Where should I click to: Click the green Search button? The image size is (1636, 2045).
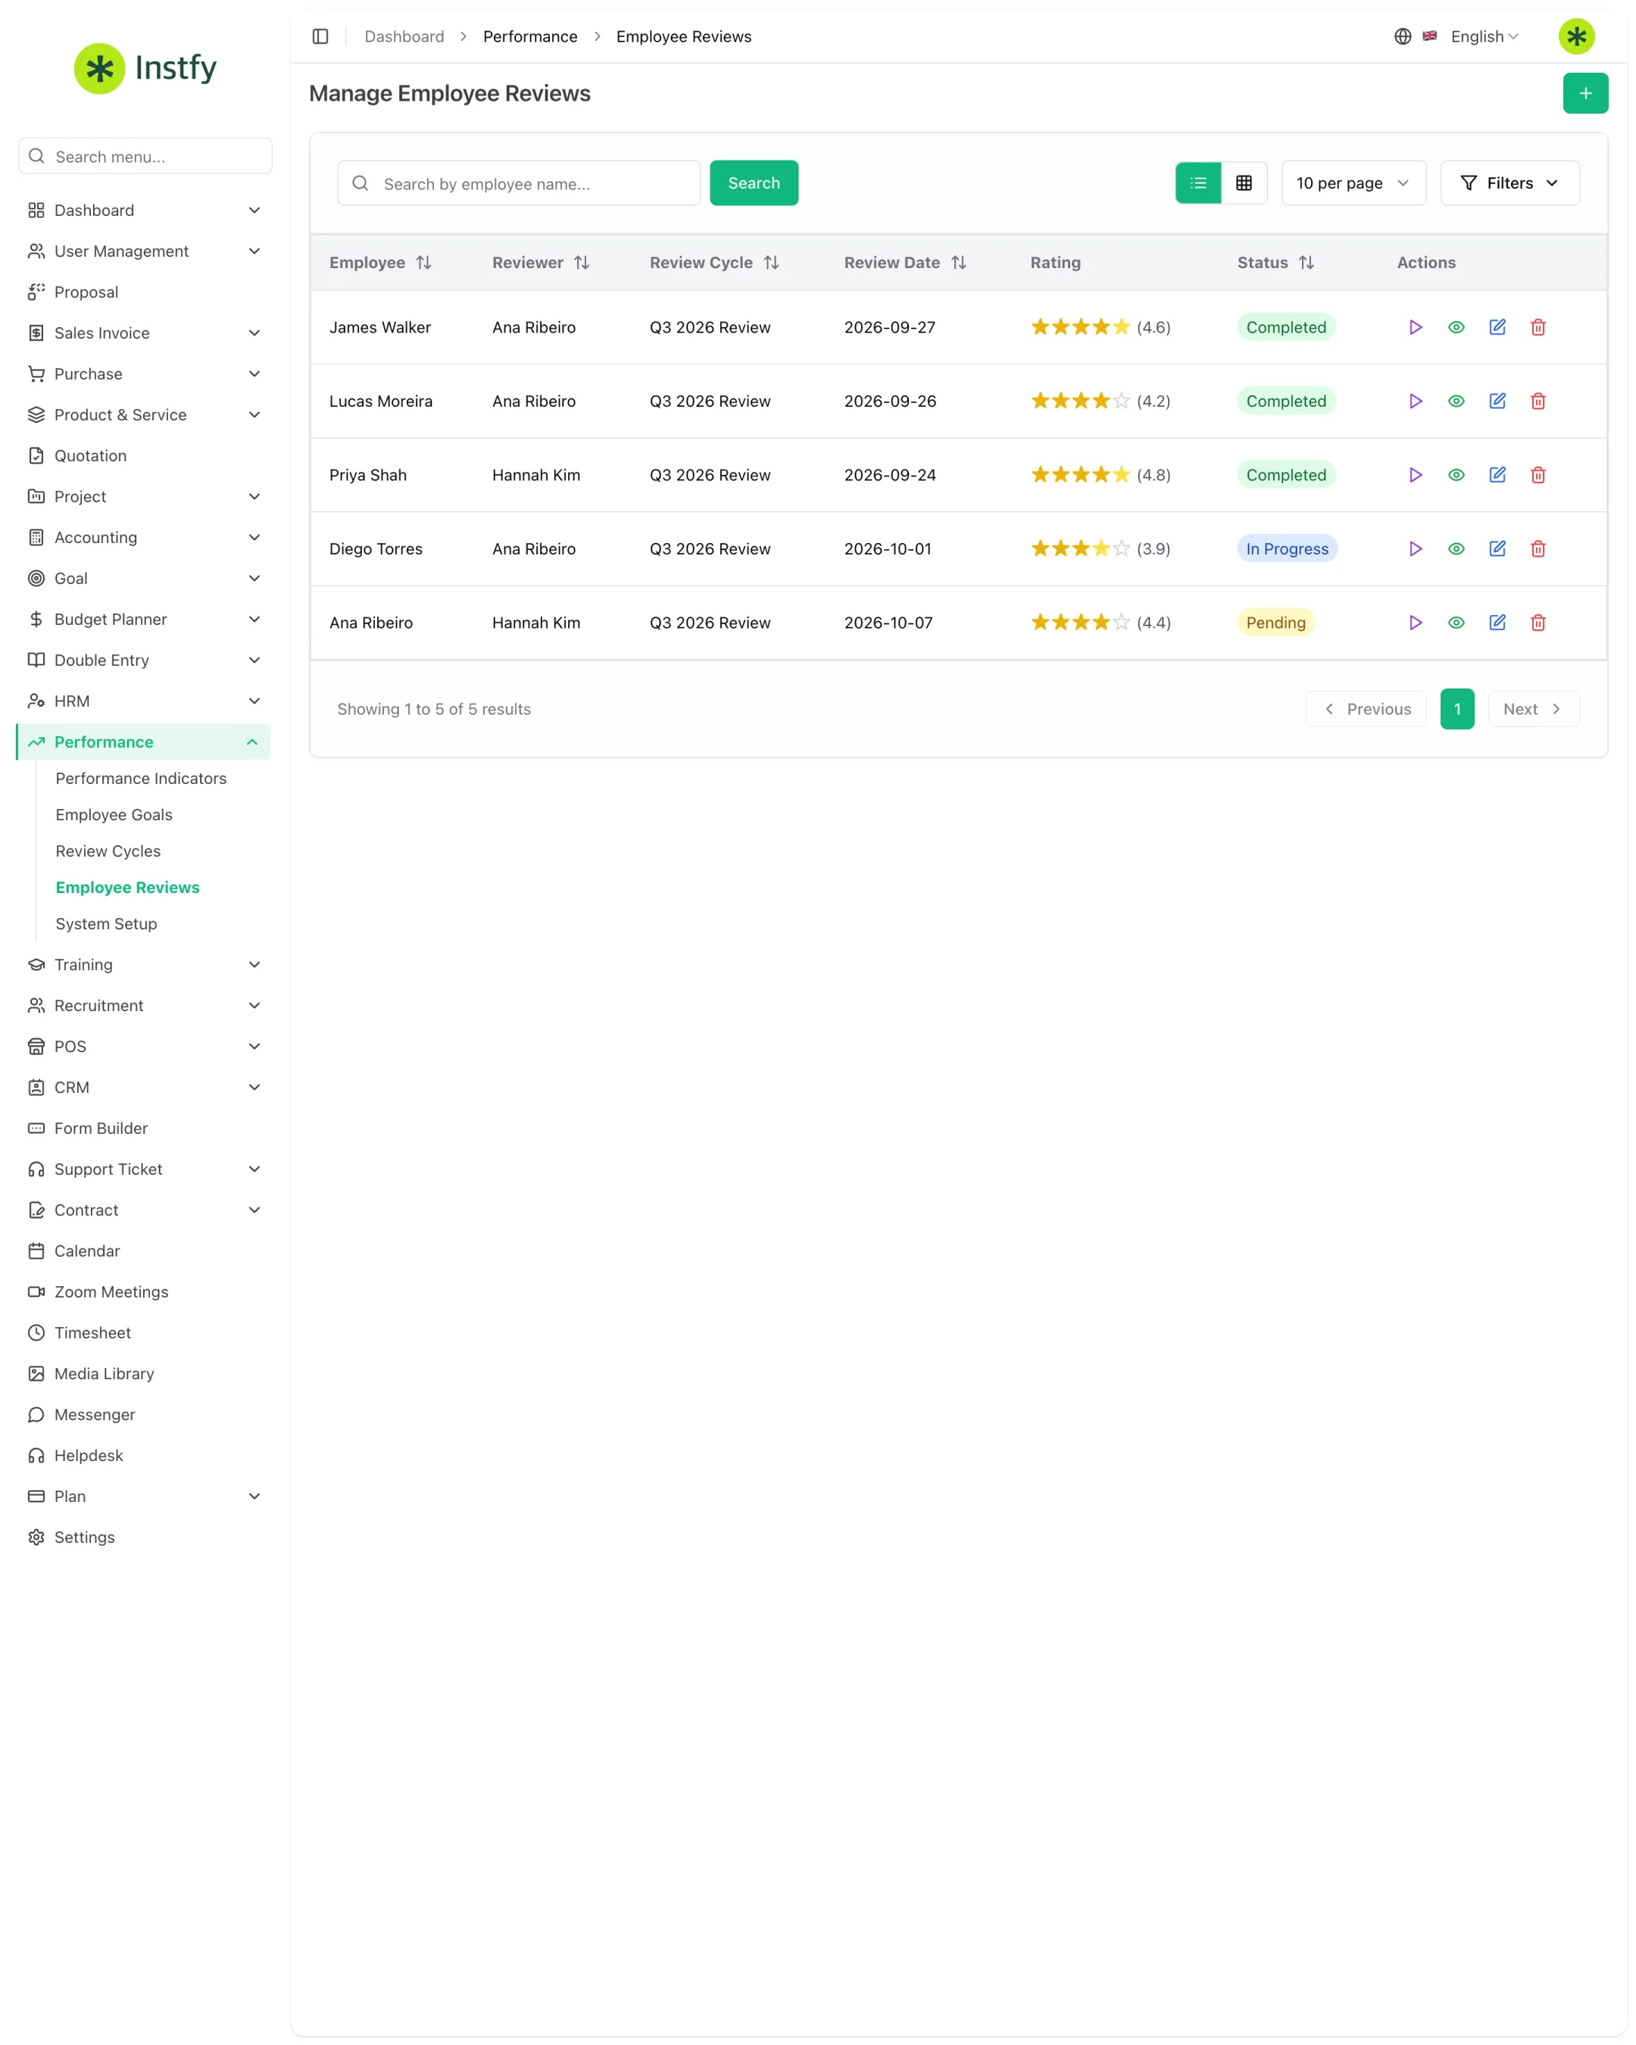(754, 183)
